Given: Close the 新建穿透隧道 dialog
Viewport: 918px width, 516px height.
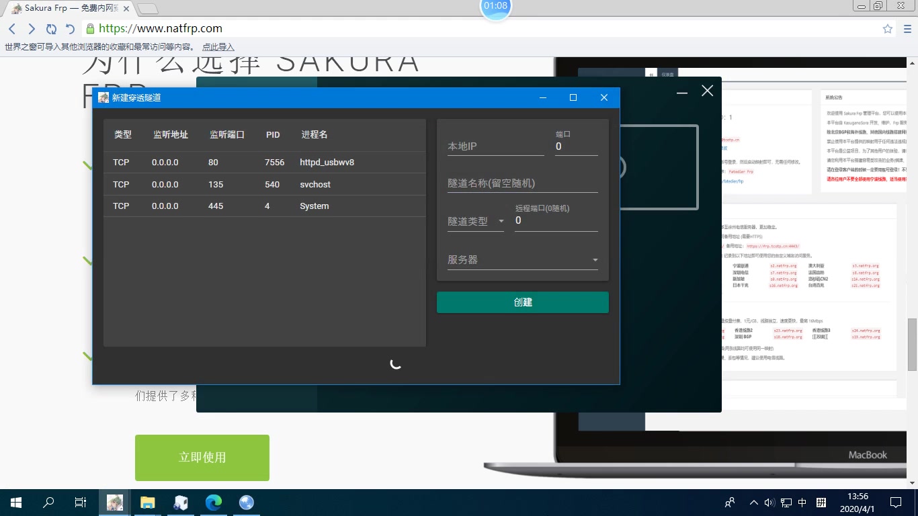Looking at the screenshot, I should (604, 97).
